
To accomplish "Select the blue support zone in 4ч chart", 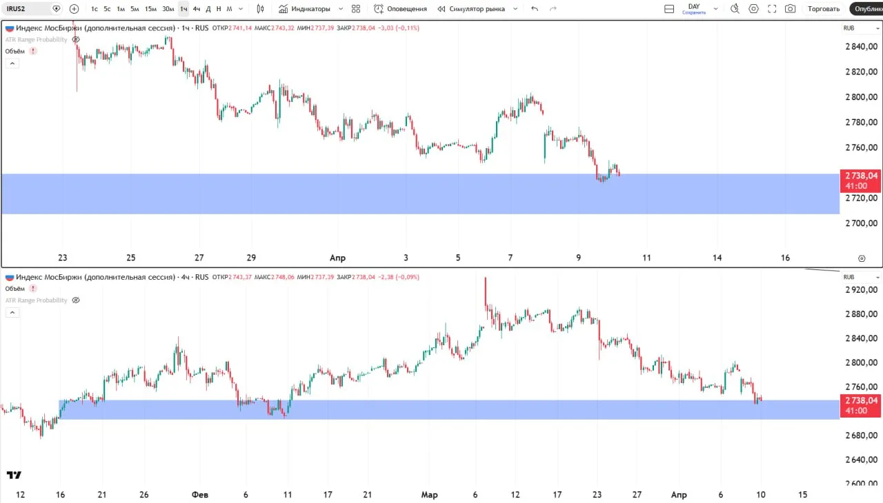I will pyautogui.click(x=449, y=409).
